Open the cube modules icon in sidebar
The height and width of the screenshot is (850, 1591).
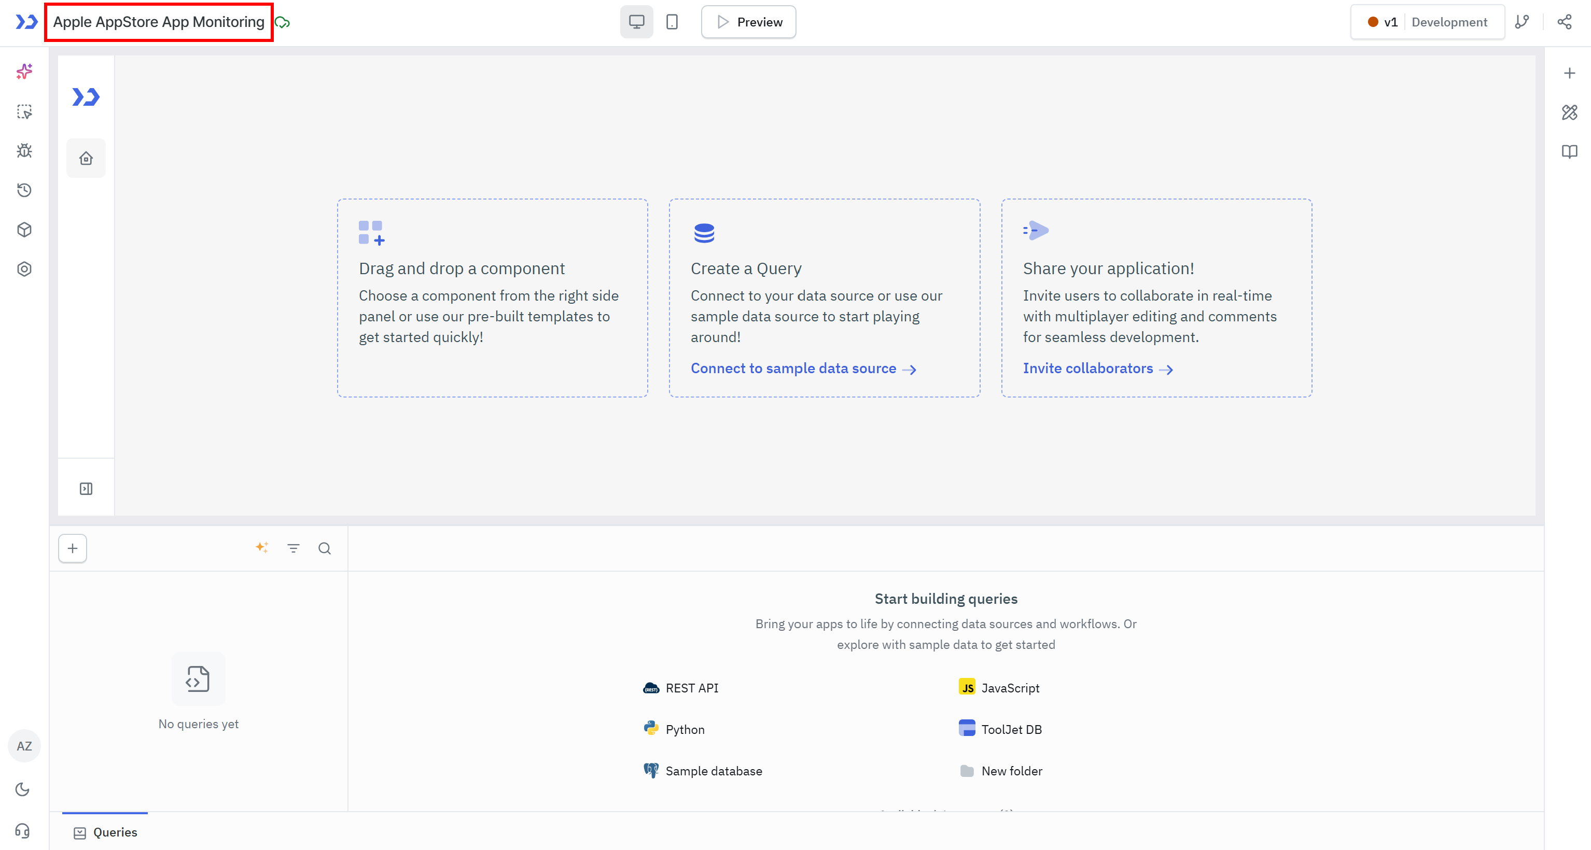pyautogui.click(x=24, y=230)
